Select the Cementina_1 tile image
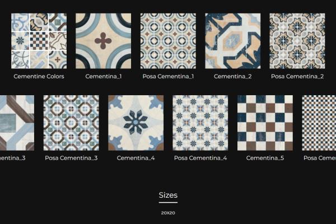 [103, 41]
